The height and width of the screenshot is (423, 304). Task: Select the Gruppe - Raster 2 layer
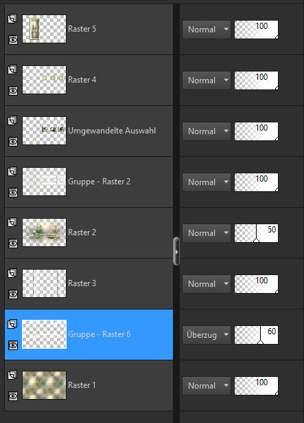[x=89, y=182]
